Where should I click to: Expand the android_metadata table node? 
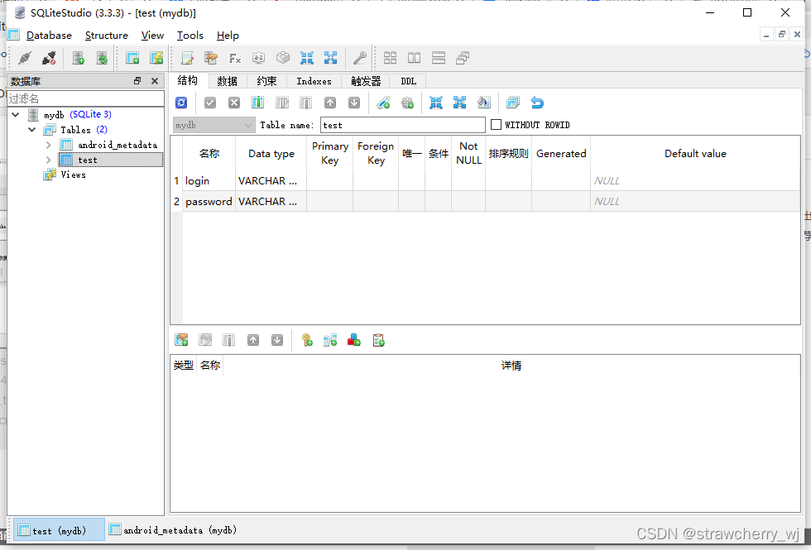[x=49, y=145]
